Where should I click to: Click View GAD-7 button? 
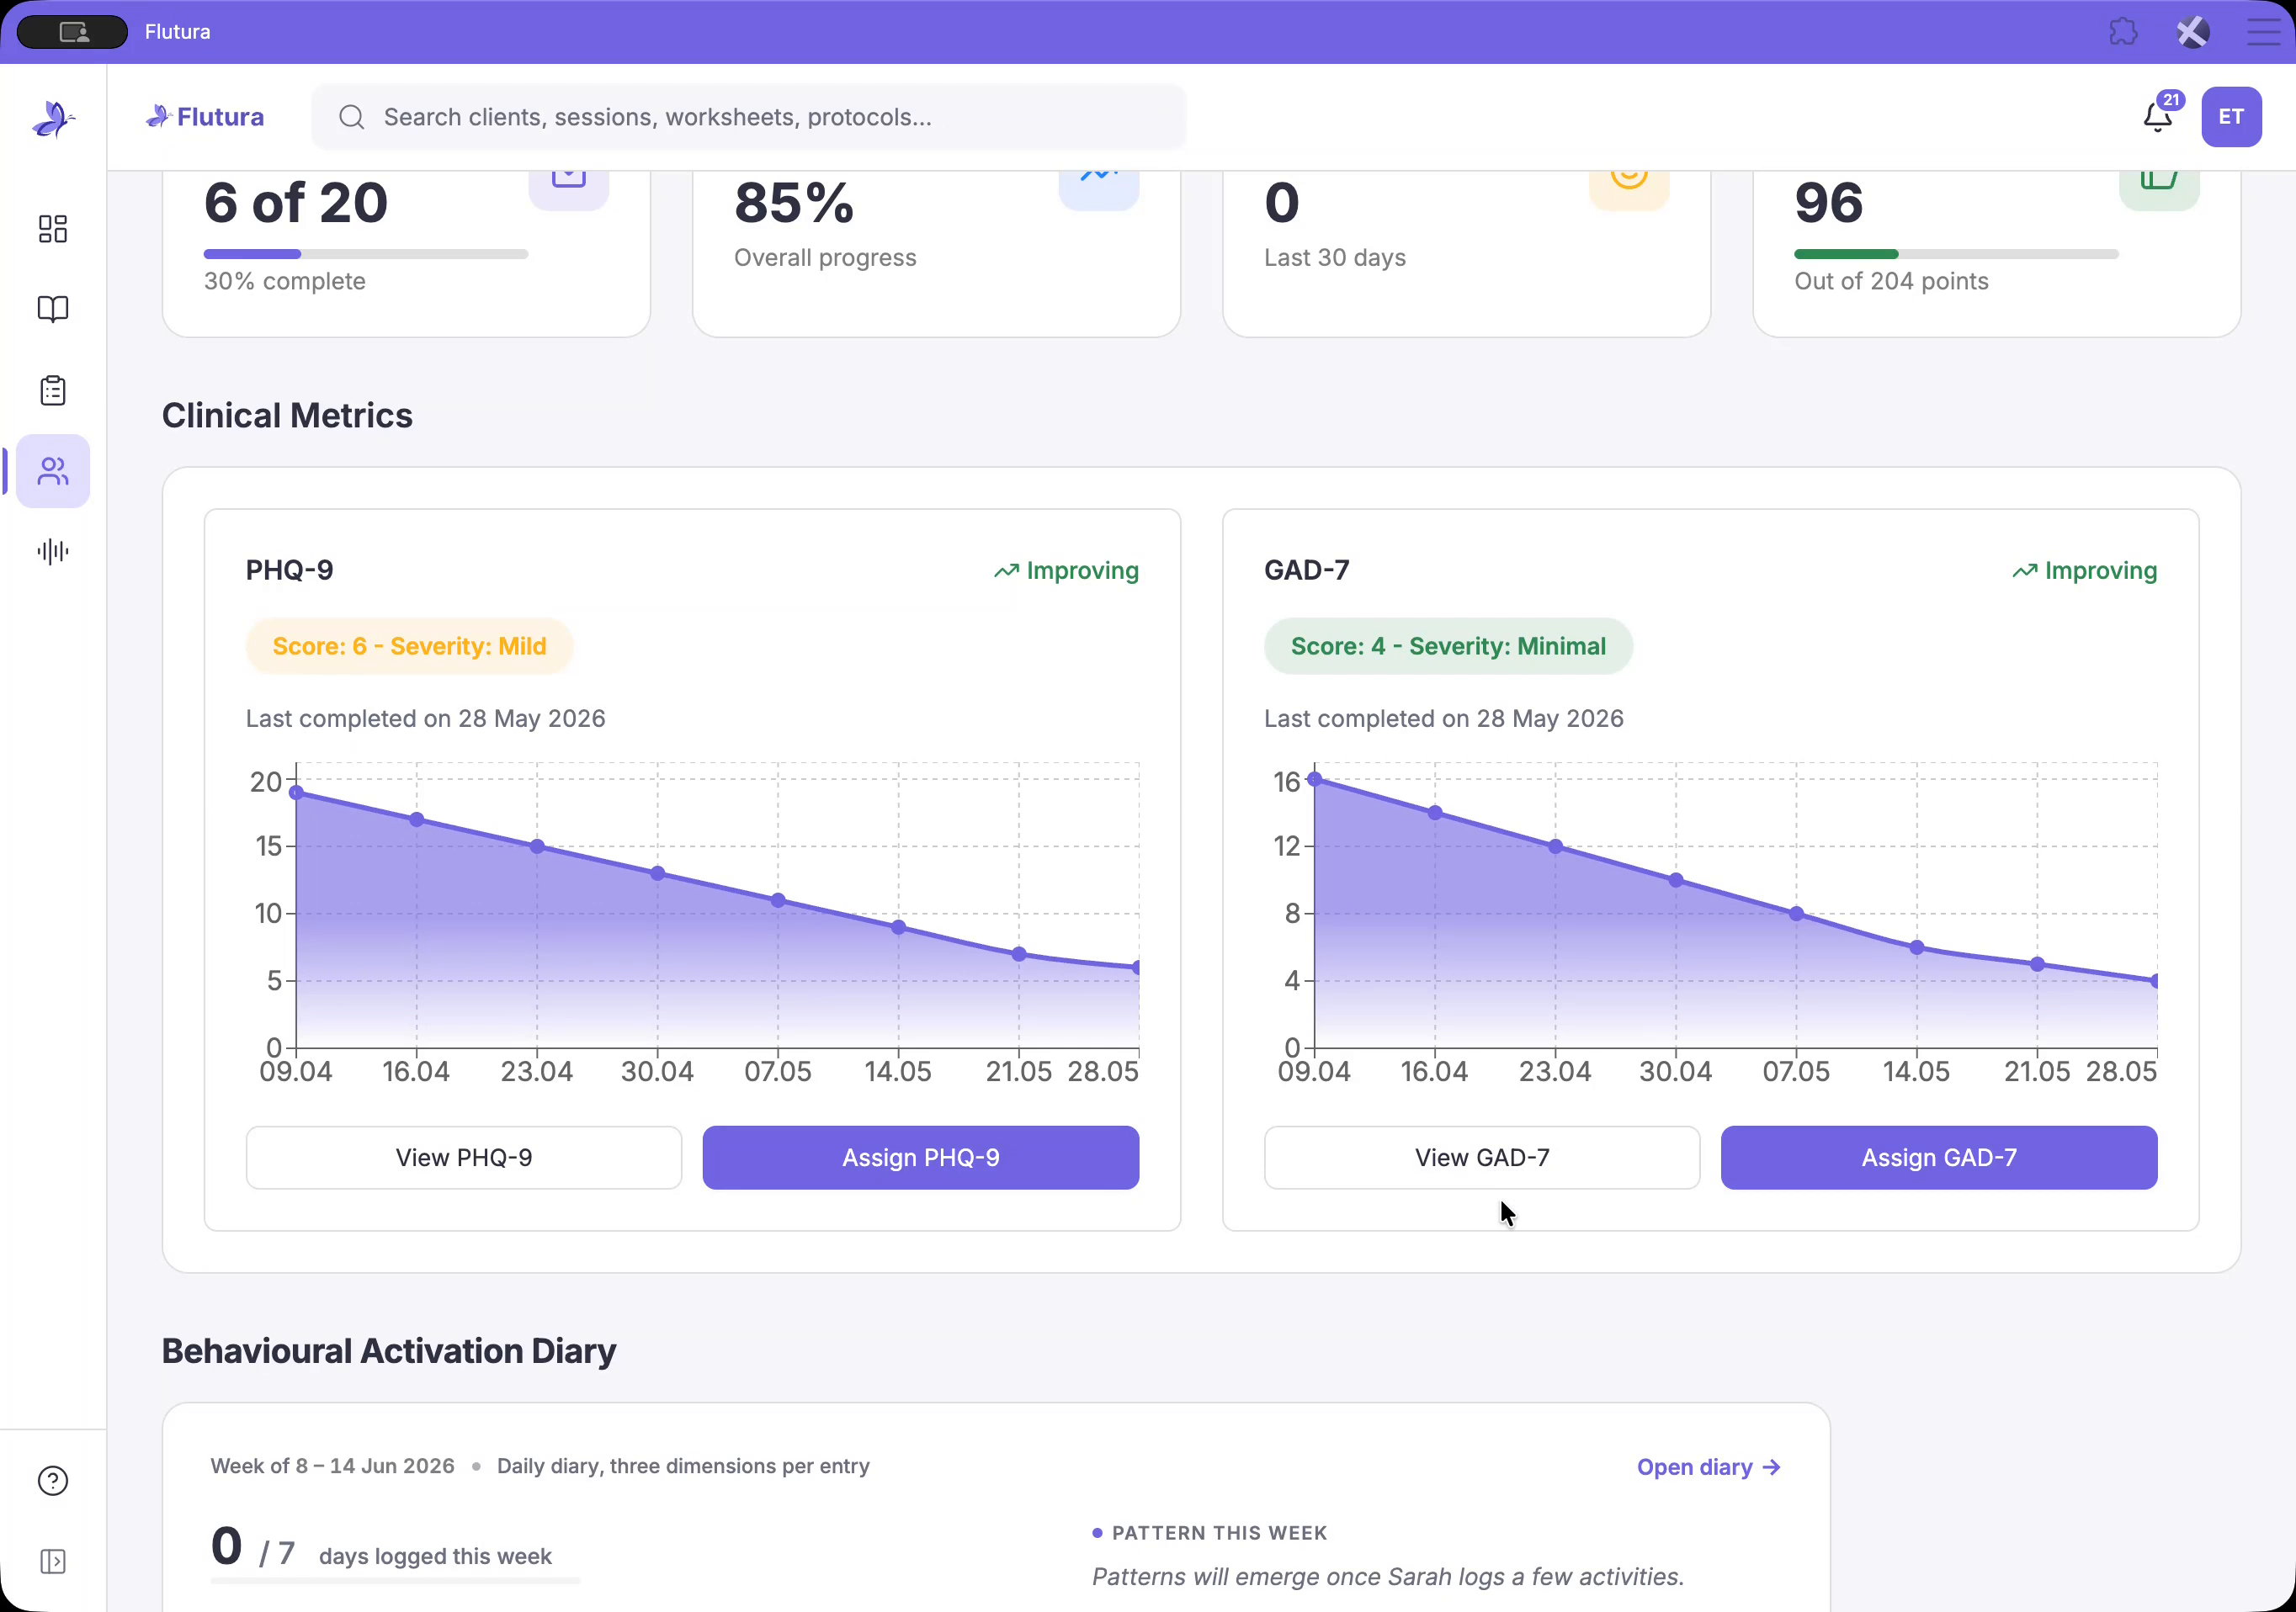click(1482, 1158)
